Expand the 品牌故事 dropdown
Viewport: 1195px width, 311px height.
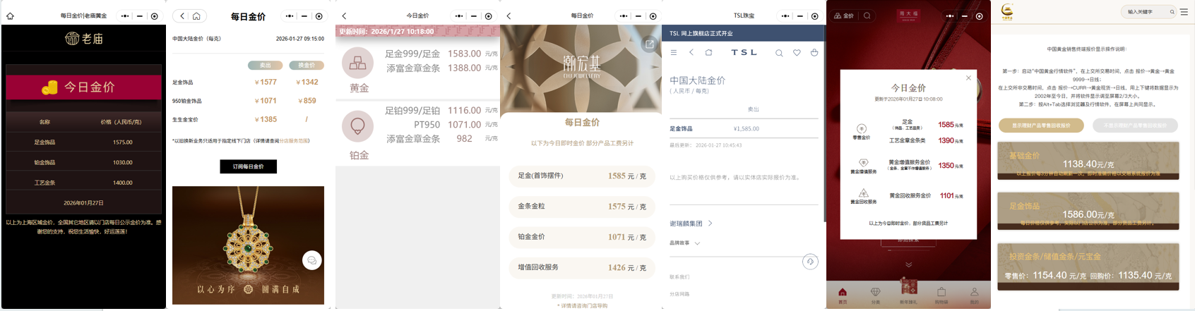pos(684,243)
